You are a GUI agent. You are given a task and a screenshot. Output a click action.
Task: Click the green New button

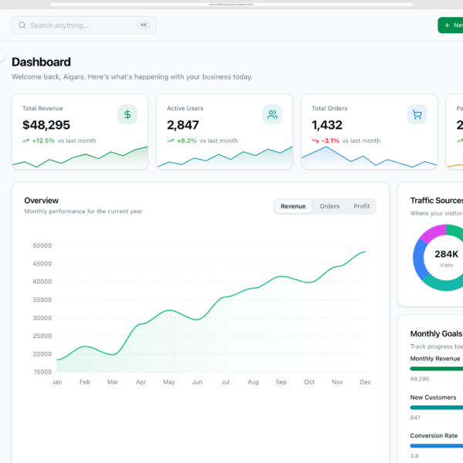(451, 25)
